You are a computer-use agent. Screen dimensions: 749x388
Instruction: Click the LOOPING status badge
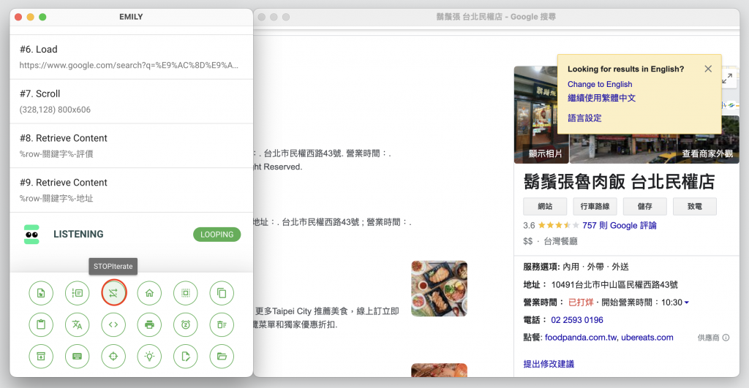[x=217, y=235]
